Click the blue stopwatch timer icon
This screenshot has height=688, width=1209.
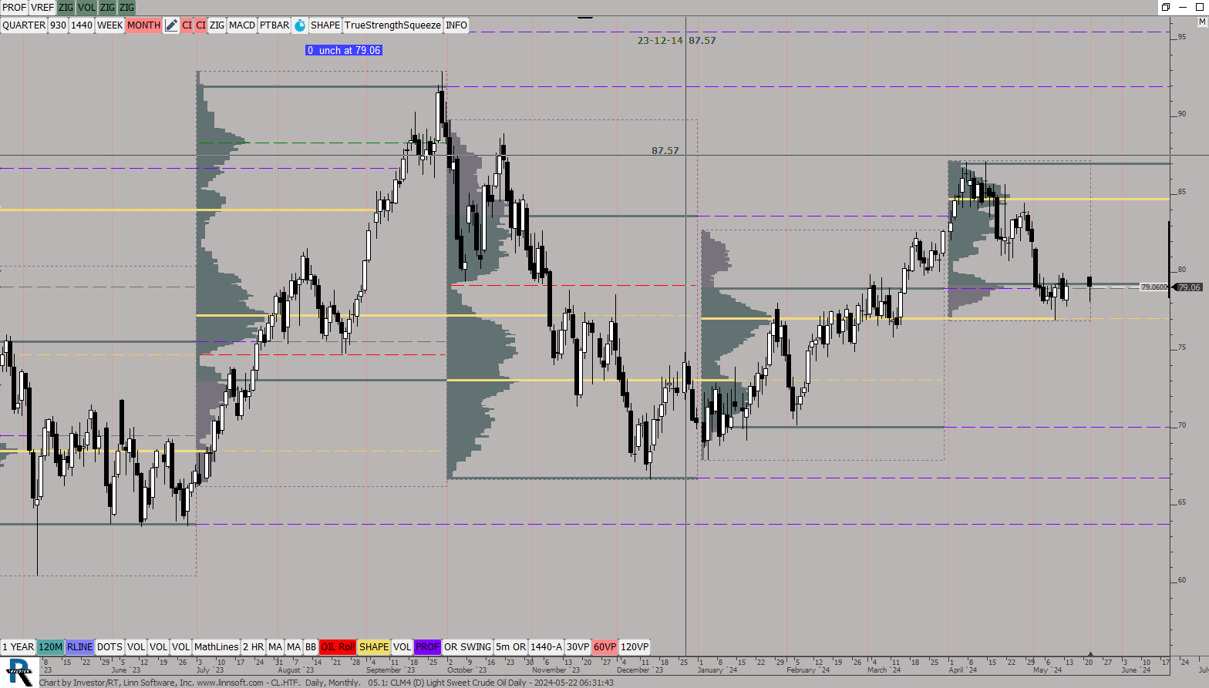coord(300,25)
